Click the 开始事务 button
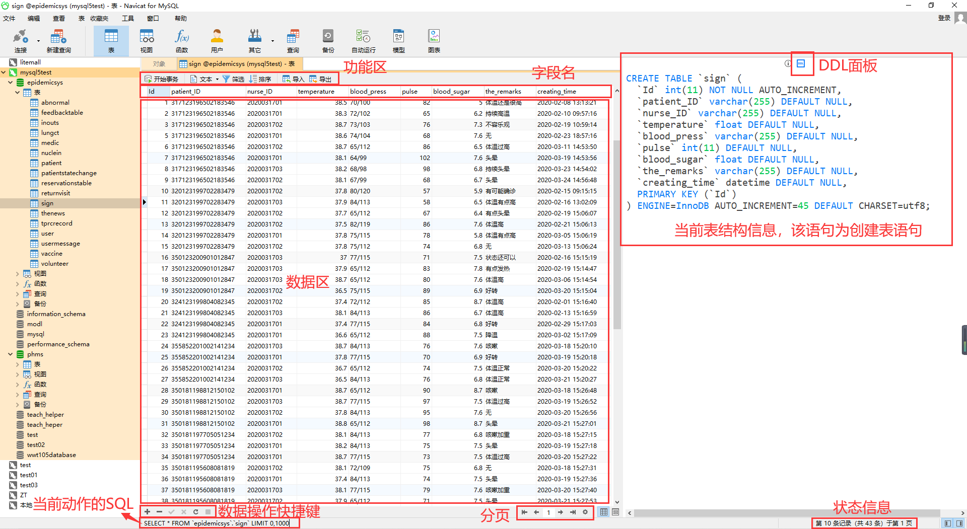The image size is (967, 529). click(x=162, y=79)
